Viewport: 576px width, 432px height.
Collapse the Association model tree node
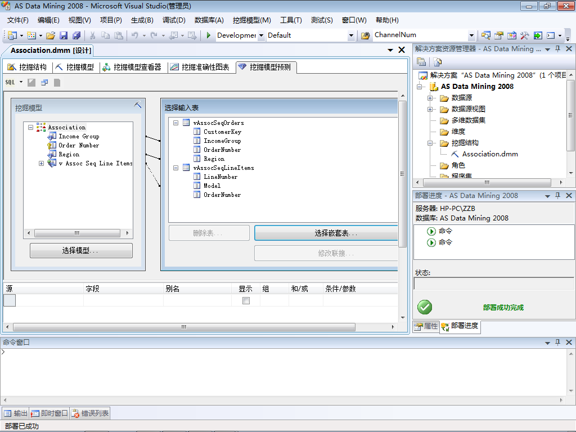(x=30, y=128)
